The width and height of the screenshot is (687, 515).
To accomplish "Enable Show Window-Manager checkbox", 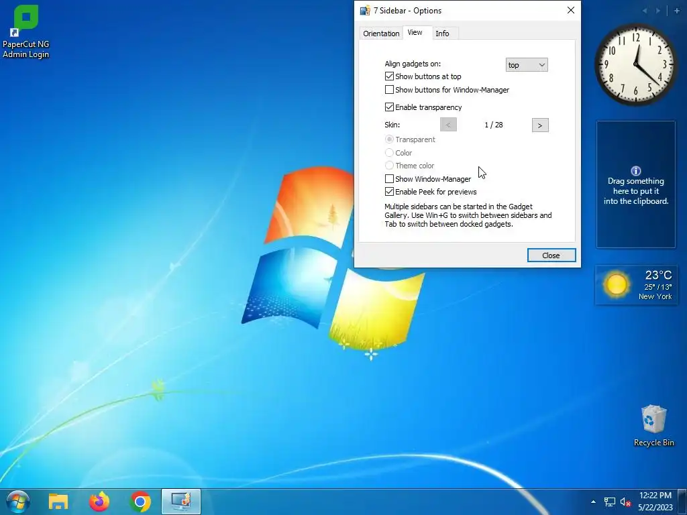I will 389,178.
